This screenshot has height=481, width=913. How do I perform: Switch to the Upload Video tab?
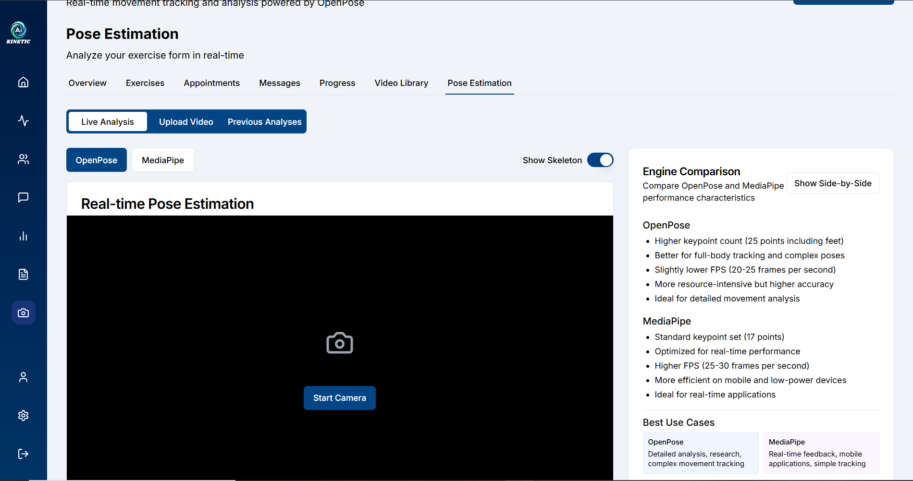point(186,121)
